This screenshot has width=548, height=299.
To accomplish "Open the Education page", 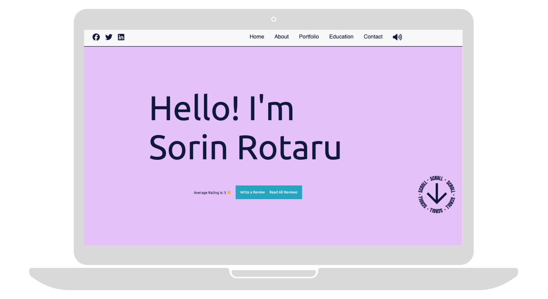I will (341, 37).
